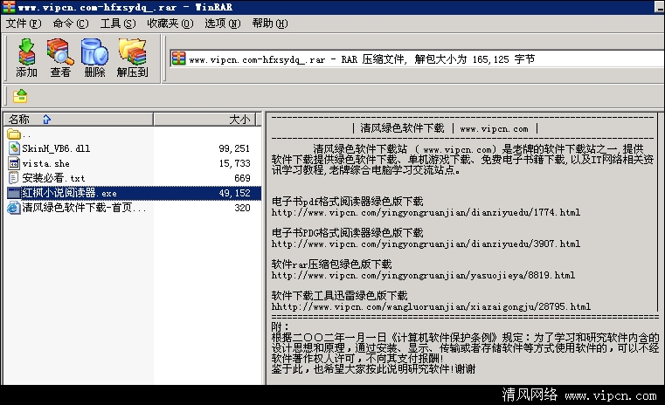This screenshot has width=665, height=405.
Task: Open the 帮助(H) menu
Action: pos(270,24)
